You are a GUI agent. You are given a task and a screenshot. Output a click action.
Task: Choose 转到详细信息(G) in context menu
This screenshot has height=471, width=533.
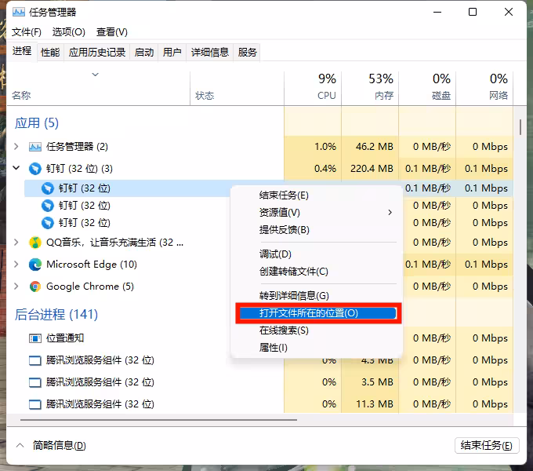click(317, 296)
